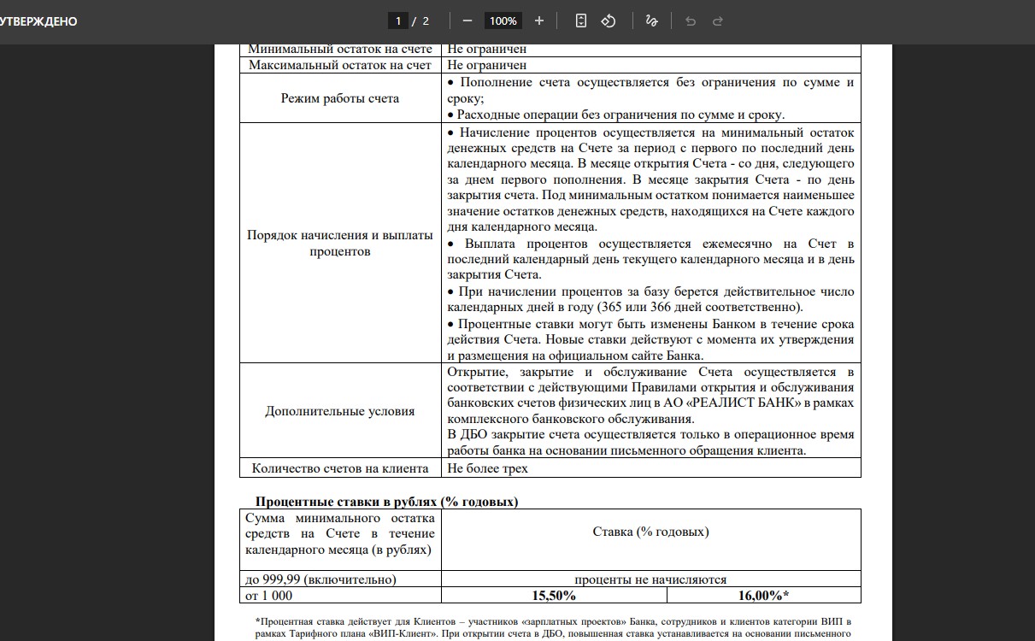Click the 16,00%* rate cell
Viewport: 1035px width, 641px height.
763,596
